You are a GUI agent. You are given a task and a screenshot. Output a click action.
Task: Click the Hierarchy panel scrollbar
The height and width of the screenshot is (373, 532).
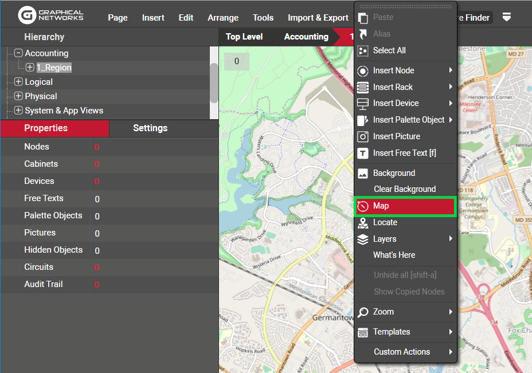pos(214,82)
